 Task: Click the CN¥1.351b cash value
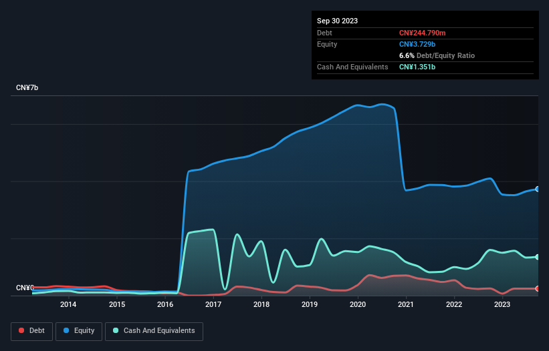pyautogui.click(x=417, y=67)
